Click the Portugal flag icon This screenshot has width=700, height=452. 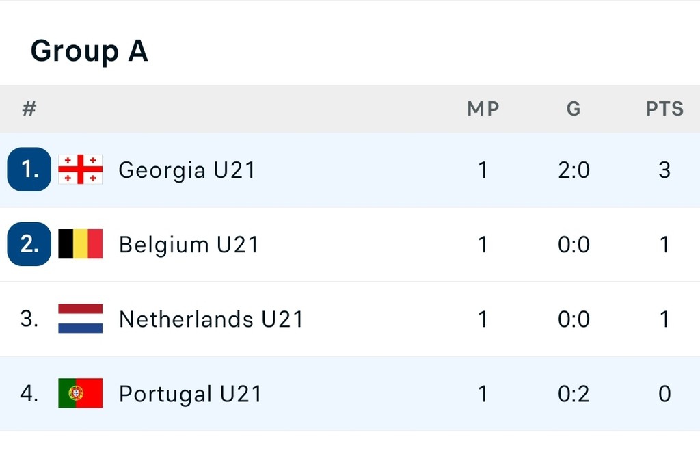coord(81,393)
